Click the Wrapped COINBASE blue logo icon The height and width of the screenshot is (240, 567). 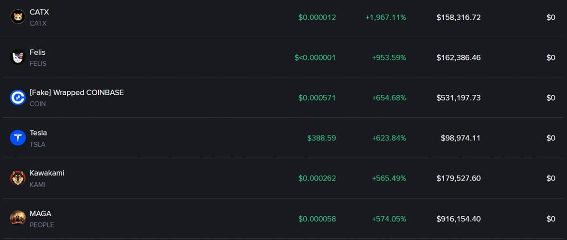tap(18, 98)
